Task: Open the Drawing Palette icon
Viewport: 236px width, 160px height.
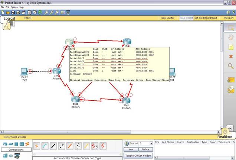Action: pyautogui.click(x=63, y=13)
